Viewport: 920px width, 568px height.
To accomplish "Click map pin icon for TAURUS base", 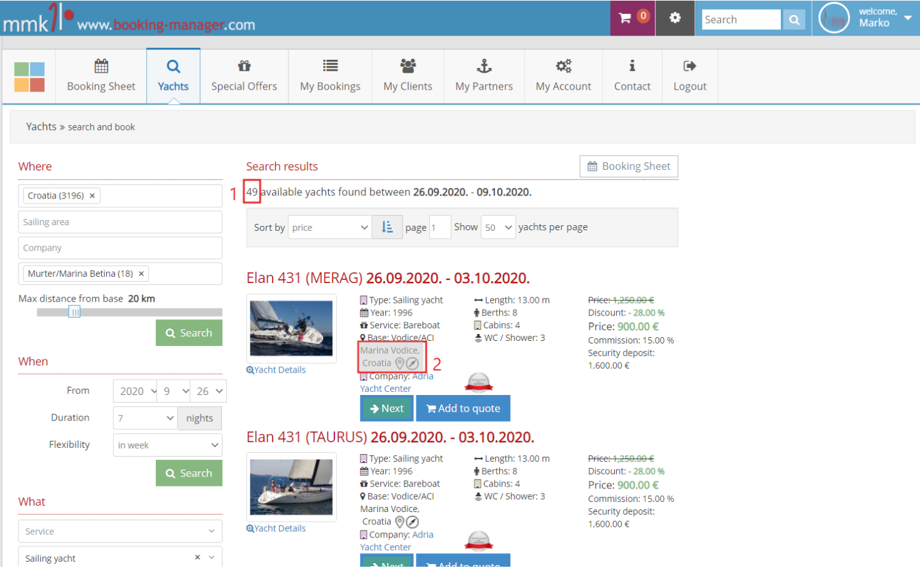I will [400, 522].
